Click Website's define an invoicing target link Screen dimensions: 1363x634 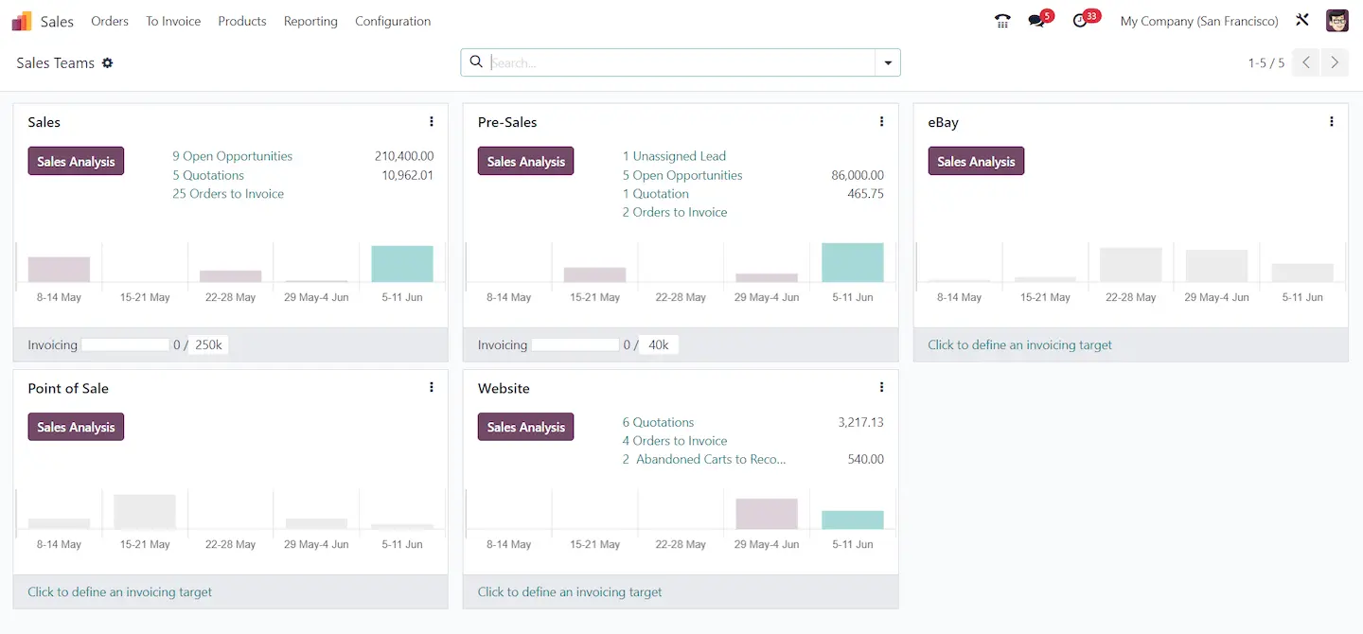click(x=570, y=592)
